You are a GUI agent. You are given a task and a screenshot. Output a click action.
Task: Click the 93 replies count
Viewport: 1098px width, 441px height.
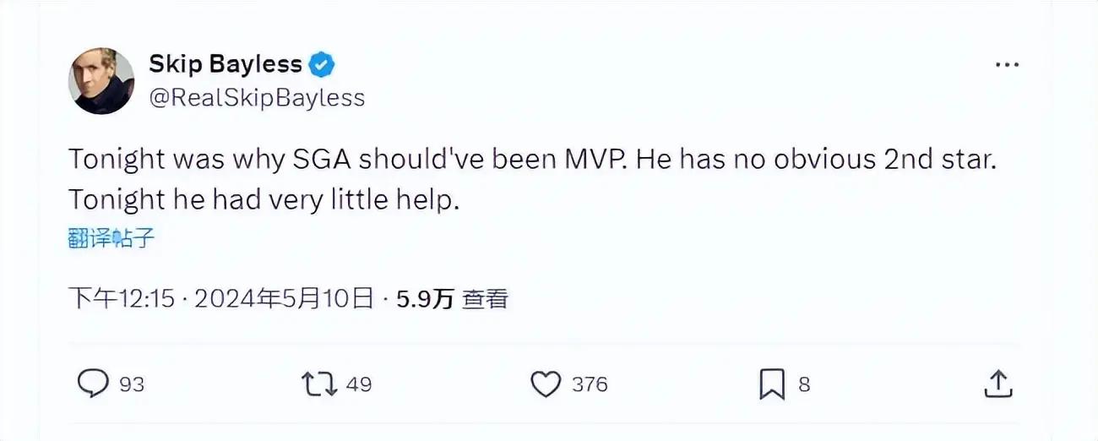[x=132, y=384]
